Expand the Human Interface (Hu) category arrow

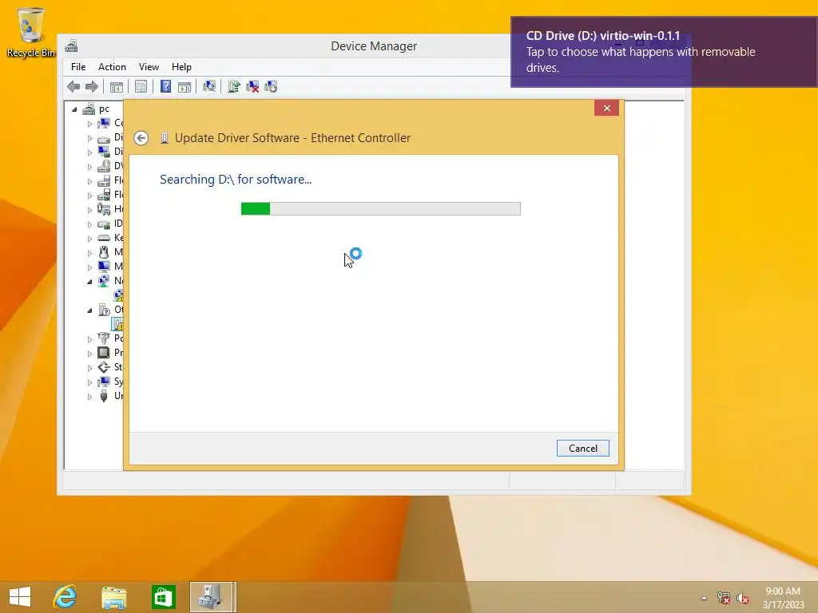(x=89, y=210)
